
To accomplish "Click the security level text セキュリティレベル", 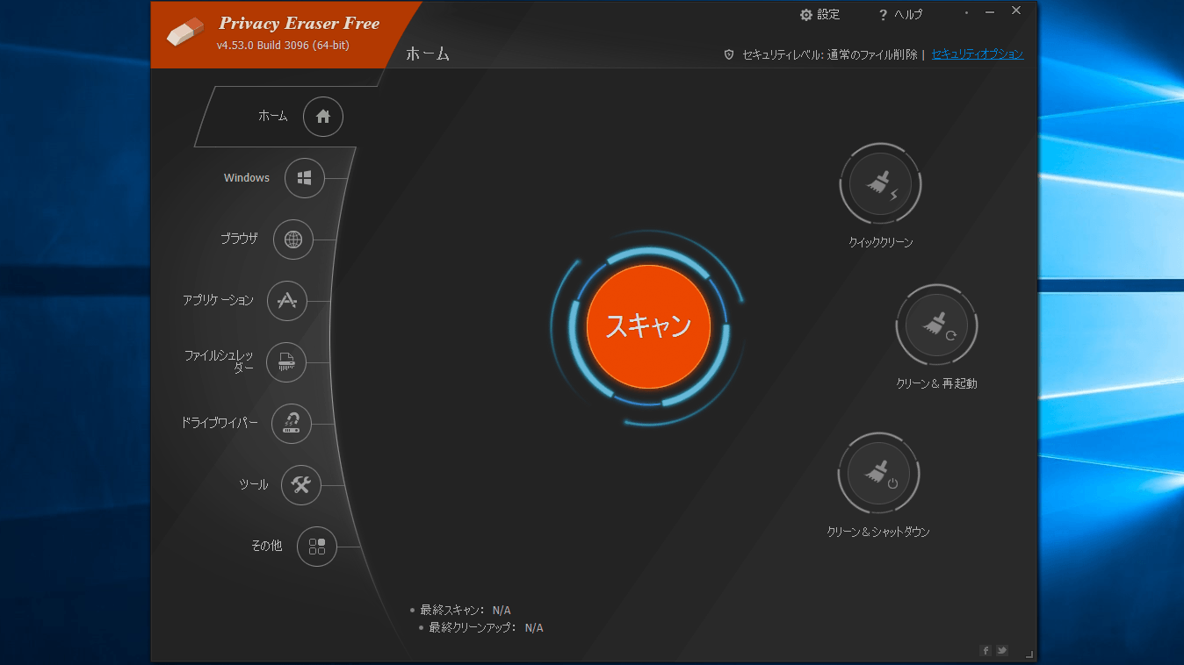I will (x=829, y=54).
